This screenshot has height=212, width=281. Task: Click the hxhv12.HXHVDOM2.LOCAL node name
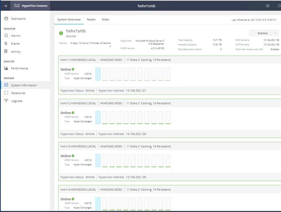pos(78,103)
